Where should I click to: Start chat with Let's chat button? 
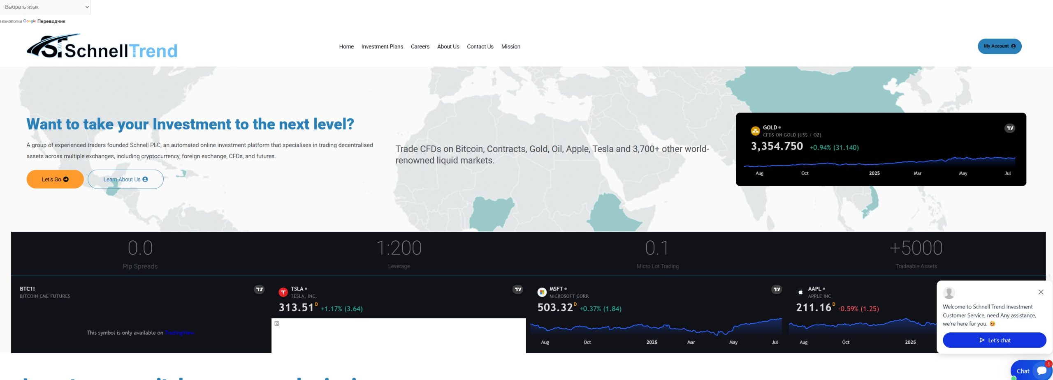(994, 340)
